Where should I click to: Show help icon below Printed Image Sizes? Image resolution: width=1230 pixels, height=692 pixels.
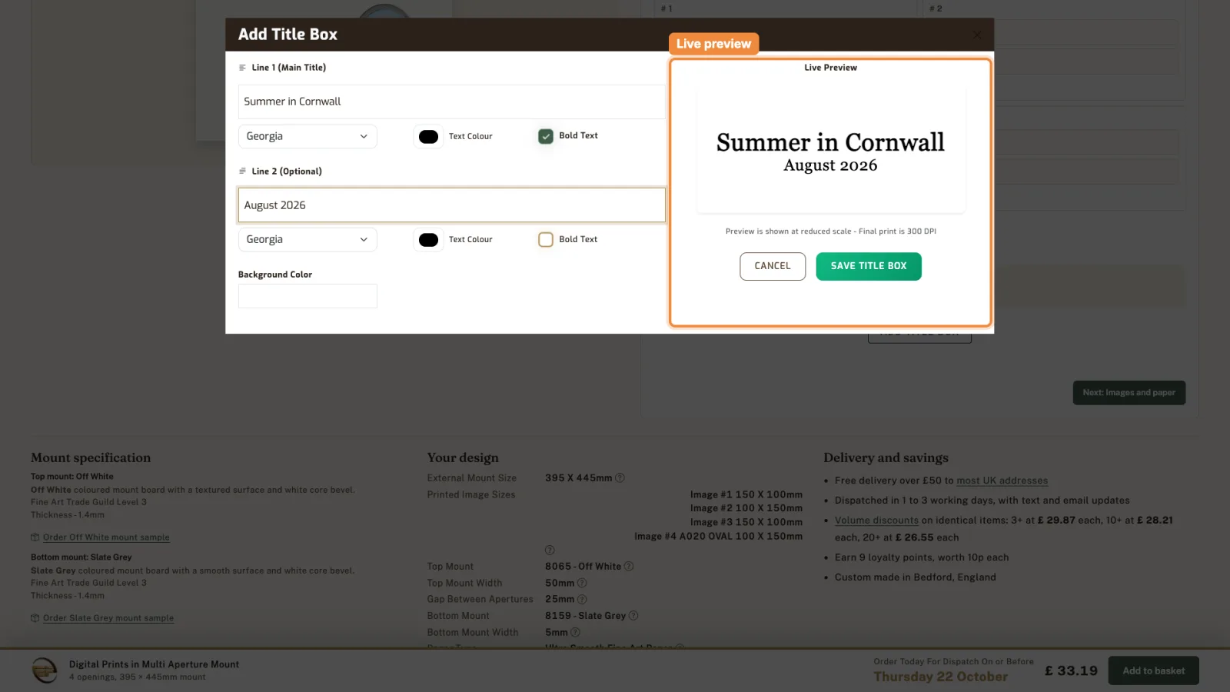click(550, 551)
